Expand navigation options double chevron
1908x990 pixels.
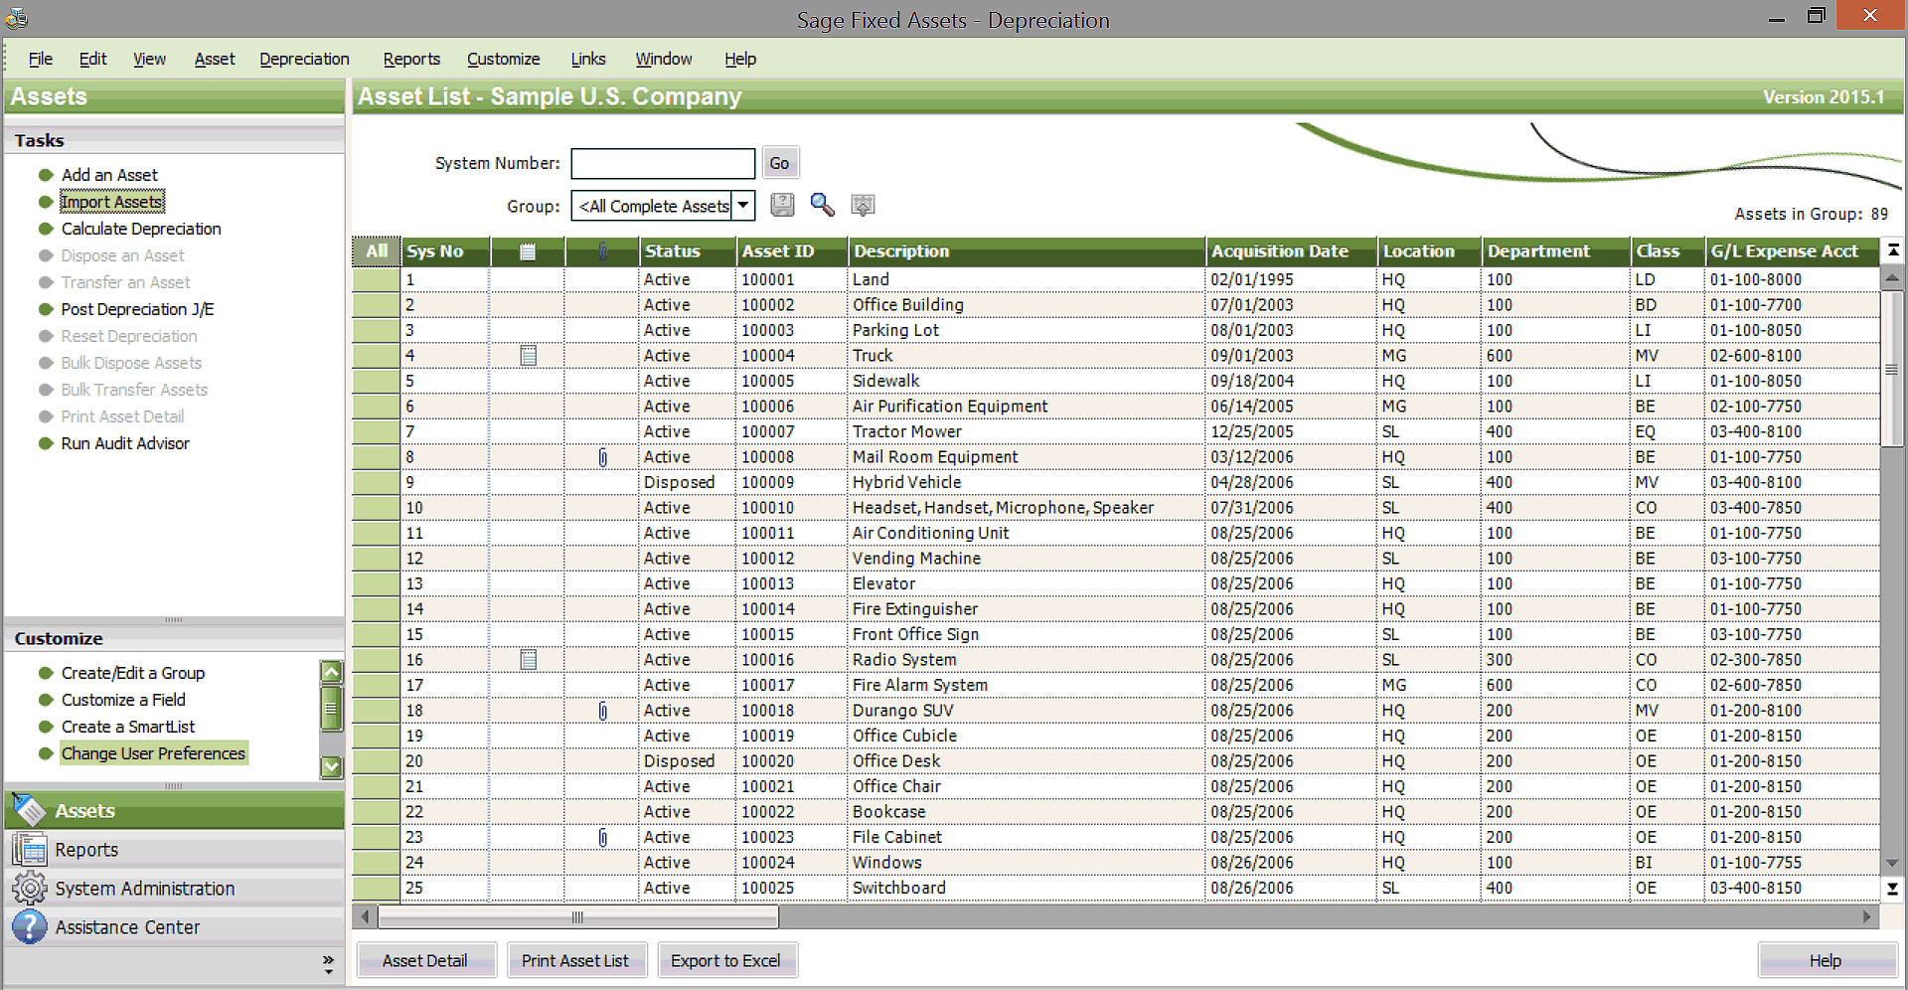328,962
